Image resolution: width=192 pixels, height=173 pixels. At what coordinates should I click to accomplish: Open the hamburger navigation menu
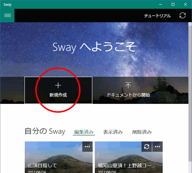click(x=7, y=15)
